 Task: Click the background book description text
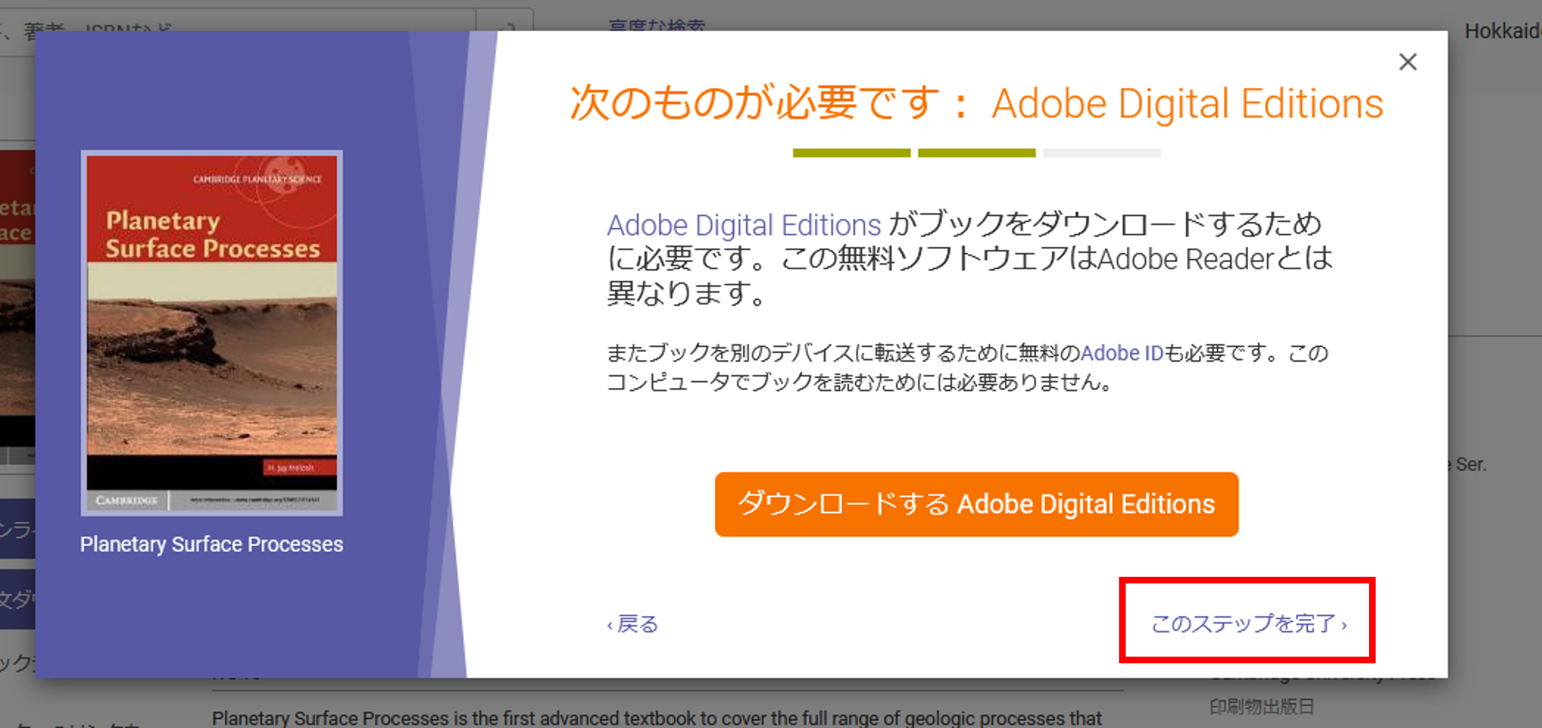click(656, 717)
